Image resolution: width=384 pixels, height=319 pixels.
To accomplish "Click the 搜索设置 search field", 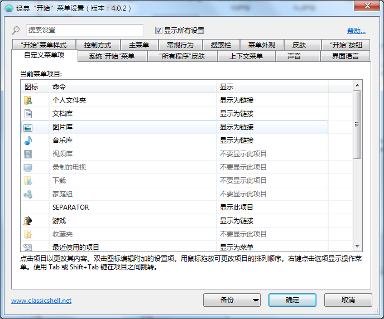I will pyautogui.click(x=84, y=30).
